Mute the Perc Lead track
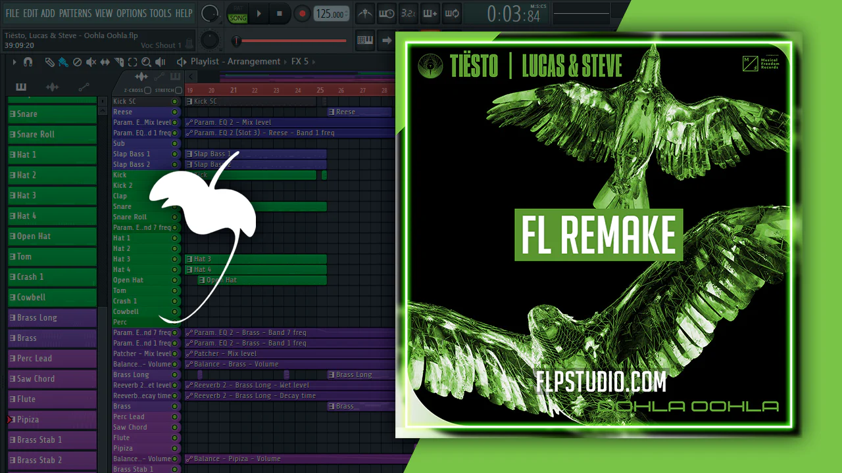 [174, 417]
